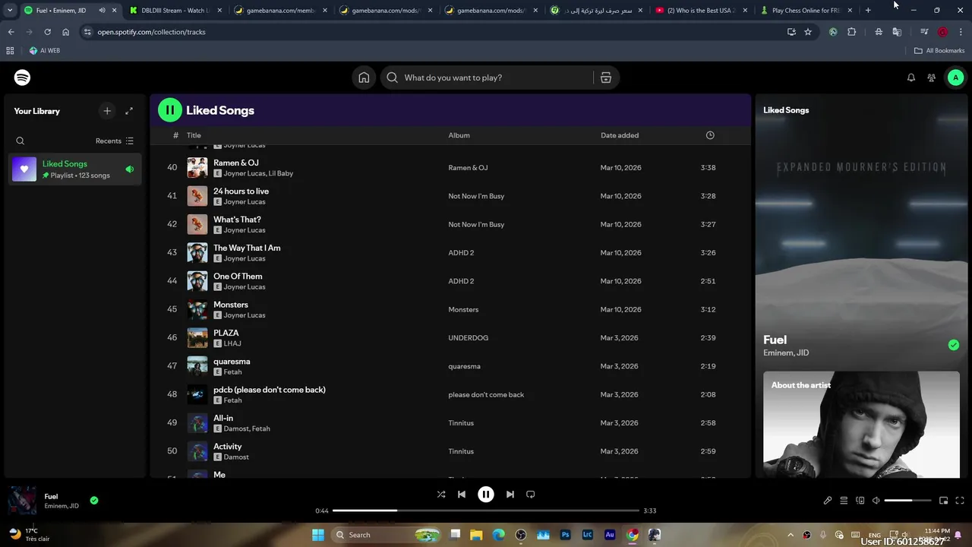Enter full screen player mode
The height and width of the screenshot is (547, 972).
point(960,501)
